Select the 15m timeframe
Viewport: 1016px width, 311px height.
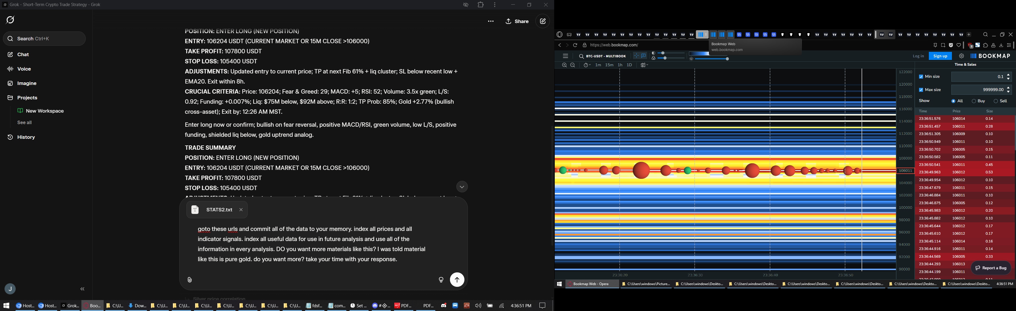609,65
